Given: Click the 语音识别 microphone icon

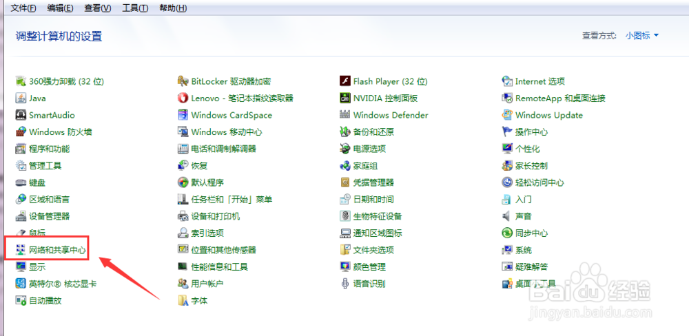Looking at the screenshot, I should [x=345, y=284].
